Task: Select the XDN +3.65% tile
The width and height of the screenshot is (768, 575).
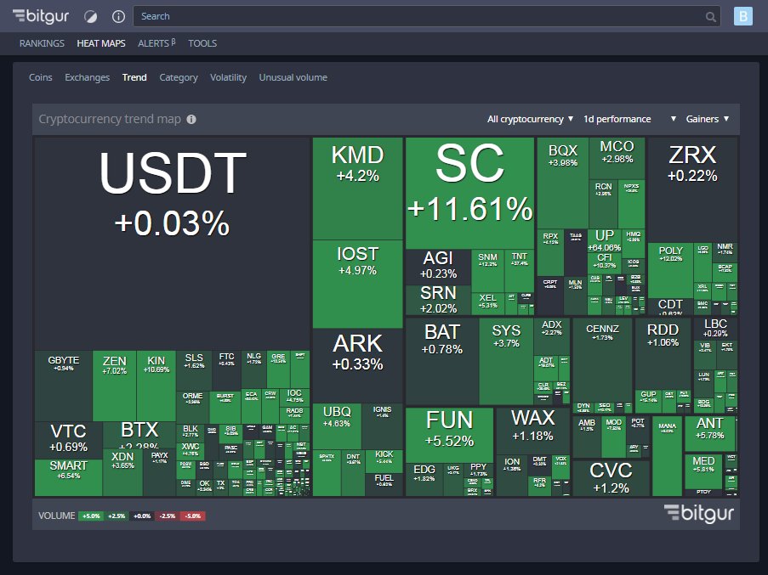Action: click(122, 472)
